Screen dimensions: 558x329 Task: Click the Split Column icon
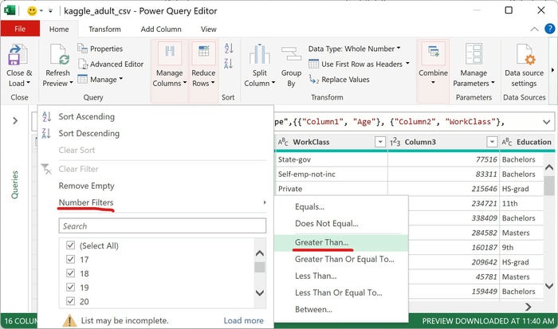[259, 54]
